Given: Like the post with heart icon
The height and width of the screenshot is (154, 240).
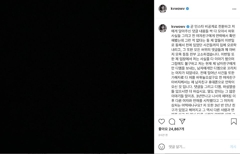Looking at the screenshot, I should [161, 122].
